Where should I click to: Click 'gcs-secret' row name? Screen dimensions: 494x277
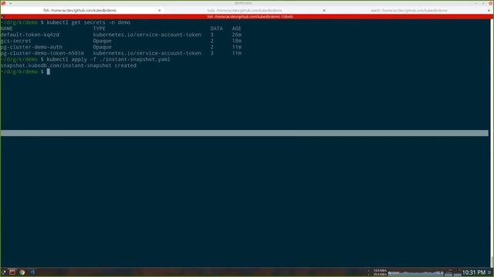[x=15, y=41]
